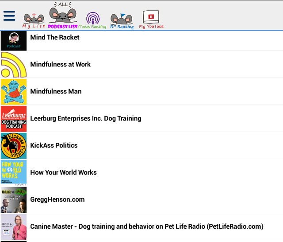The width and height of the screenshot is (283, 242).
Task: Tap the Leerburg Dog Training Podcast artwork
Action: pos(14,119)
